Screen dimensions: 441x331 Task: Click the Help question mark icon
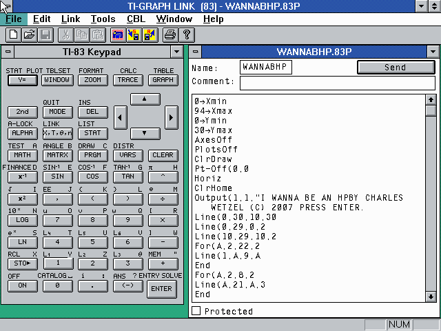click(x=187, y=34)
